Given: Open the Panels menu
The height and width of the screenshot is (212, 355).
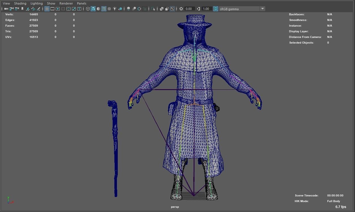Looking at the screenshot, I should [82, 3].
